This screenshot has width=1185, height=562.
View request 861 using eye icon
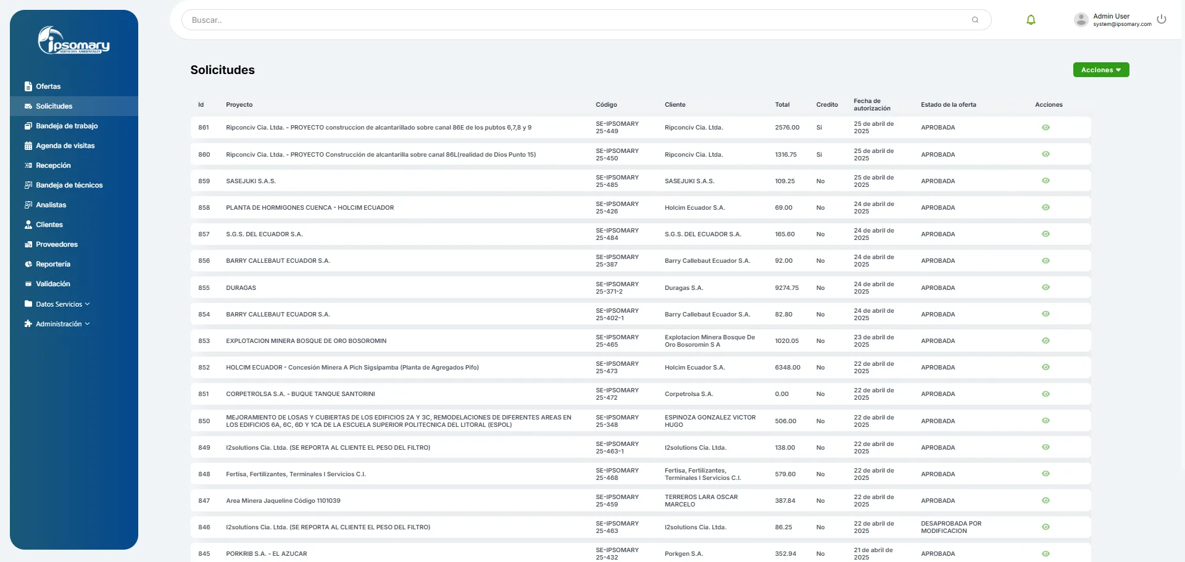pos(1046,128)
